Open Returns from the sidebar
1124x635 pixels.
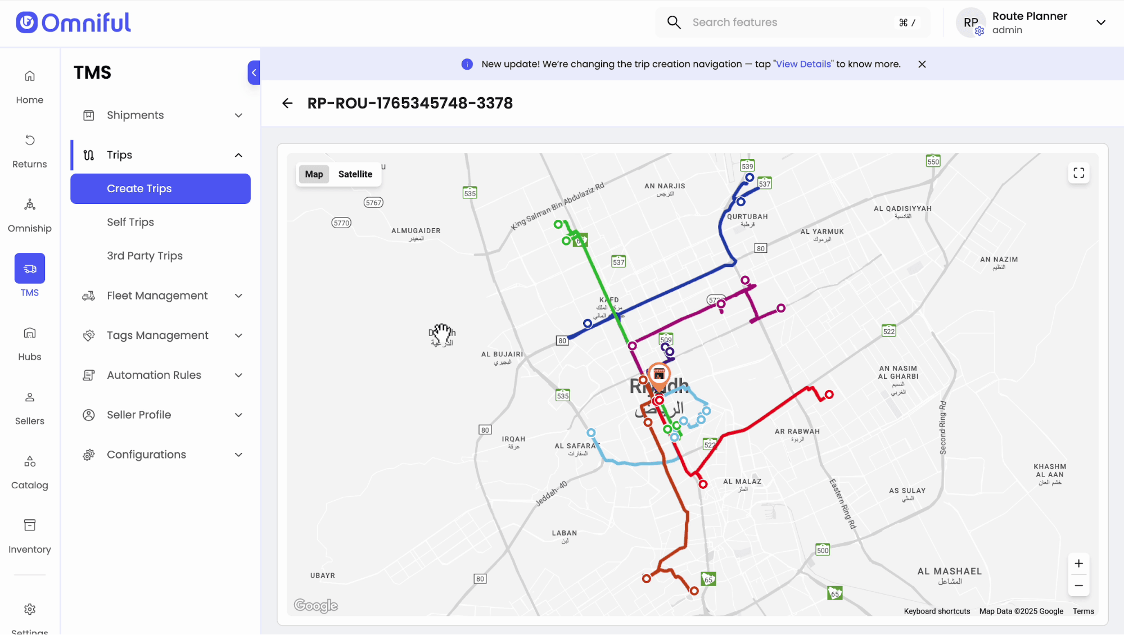(x=30, y=151)
